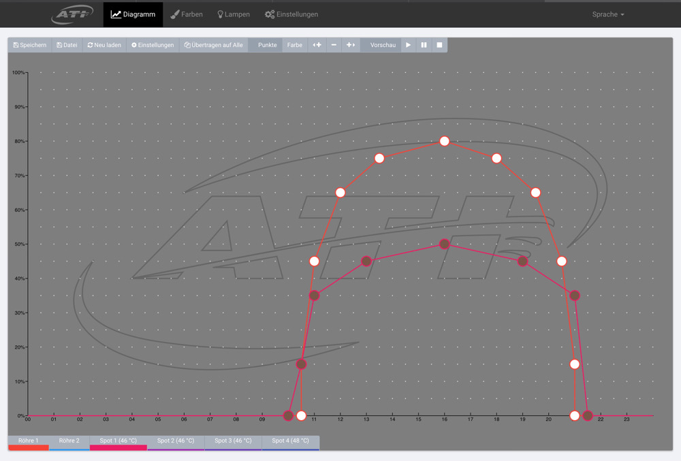Reload with the Neu laden button
This screenshot has height=461, width=681.
tap(104, 45)
